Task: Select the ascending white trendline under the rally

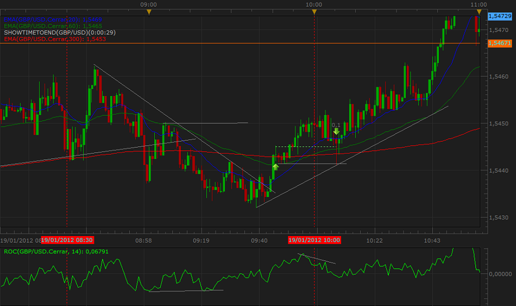Action: [x=353, y=156]
